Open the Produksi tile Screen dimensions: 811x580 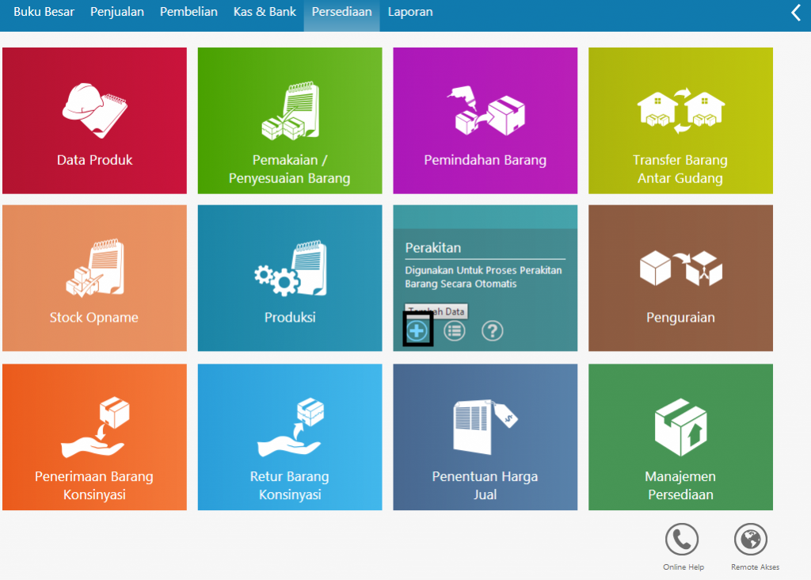[289, 278]
